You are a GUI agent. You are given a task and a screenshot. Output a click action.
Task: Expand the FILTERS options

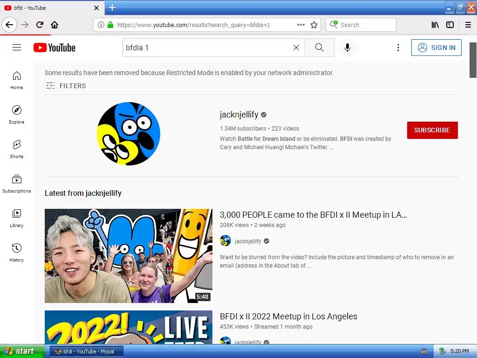pyautogui.click(x=66, y=86)
